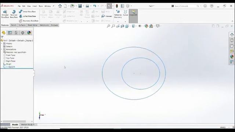This screenshot has width=235, height=132.
Task: Open the Help question mark
Action: pyautogui.click(x=211, y=6)
